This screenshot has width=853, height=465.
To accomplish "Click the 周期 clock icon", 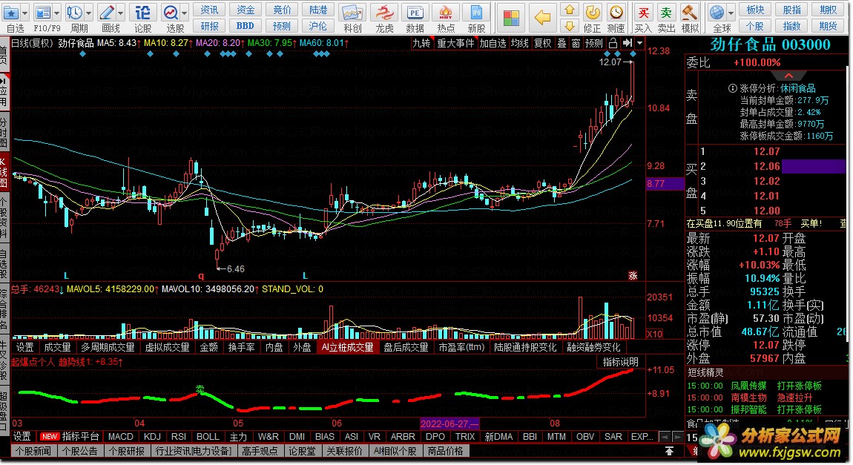I will coord(74,13).
